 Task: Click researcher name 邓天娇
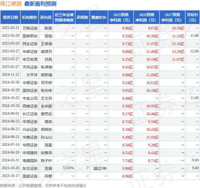pos(46,83)
